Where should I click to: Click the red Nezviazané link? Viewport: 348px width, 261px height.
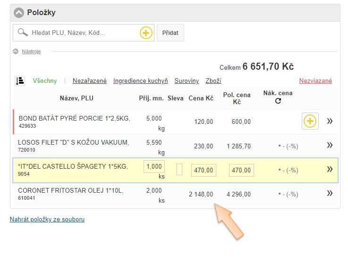point(315,81)
